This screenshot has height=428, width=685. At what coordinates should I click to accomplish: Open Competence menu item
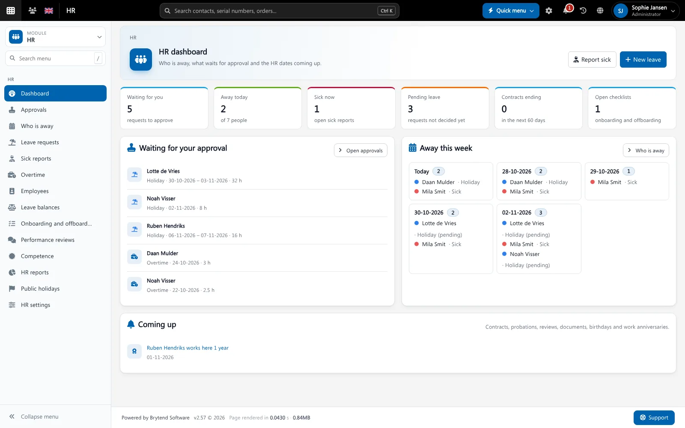55,256
